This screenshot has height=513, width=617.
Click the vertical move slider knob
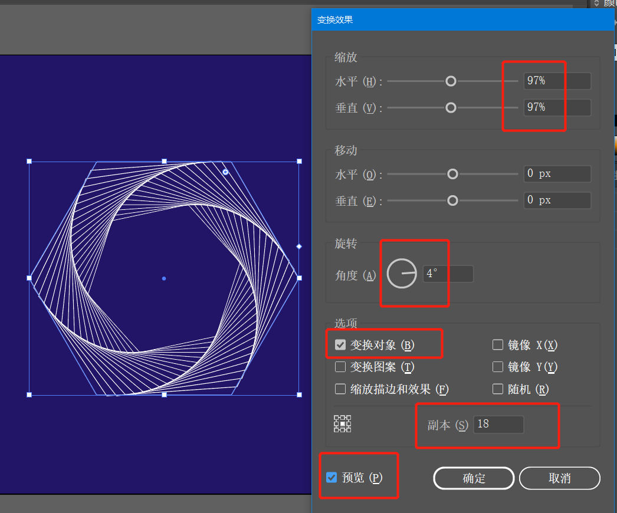(453, 200)
